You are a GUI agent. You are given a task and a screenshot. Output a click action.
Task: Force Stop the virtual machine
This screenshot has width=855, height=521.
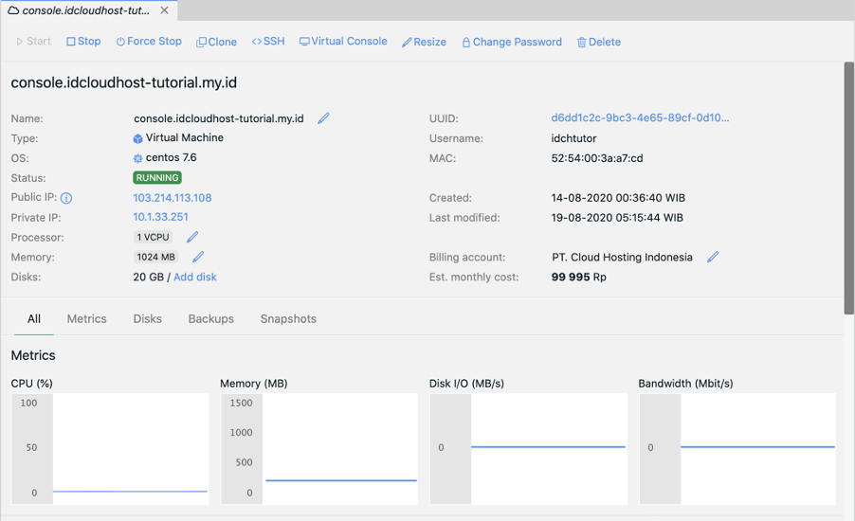(149, 42)
